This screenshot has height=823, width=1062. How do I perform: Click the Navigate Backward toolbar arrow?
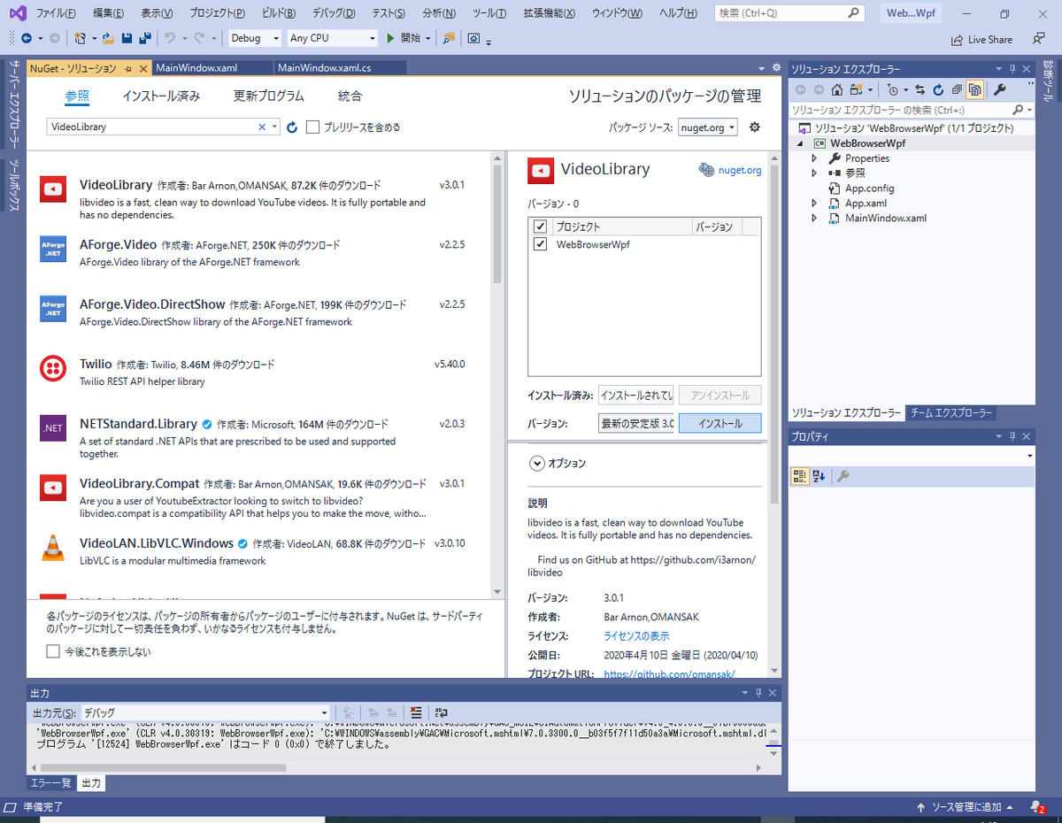tap(26, 38)
